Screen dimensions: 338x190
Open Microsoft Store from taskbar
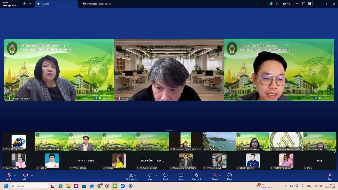click(84, 186)
